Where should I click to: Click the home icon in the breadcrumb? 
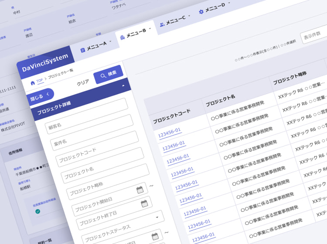(x=33, y=83)
